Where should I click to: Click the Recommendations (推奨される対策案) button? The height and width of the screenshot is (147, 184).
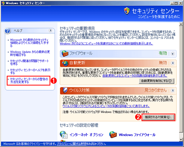tap(158, 117)
